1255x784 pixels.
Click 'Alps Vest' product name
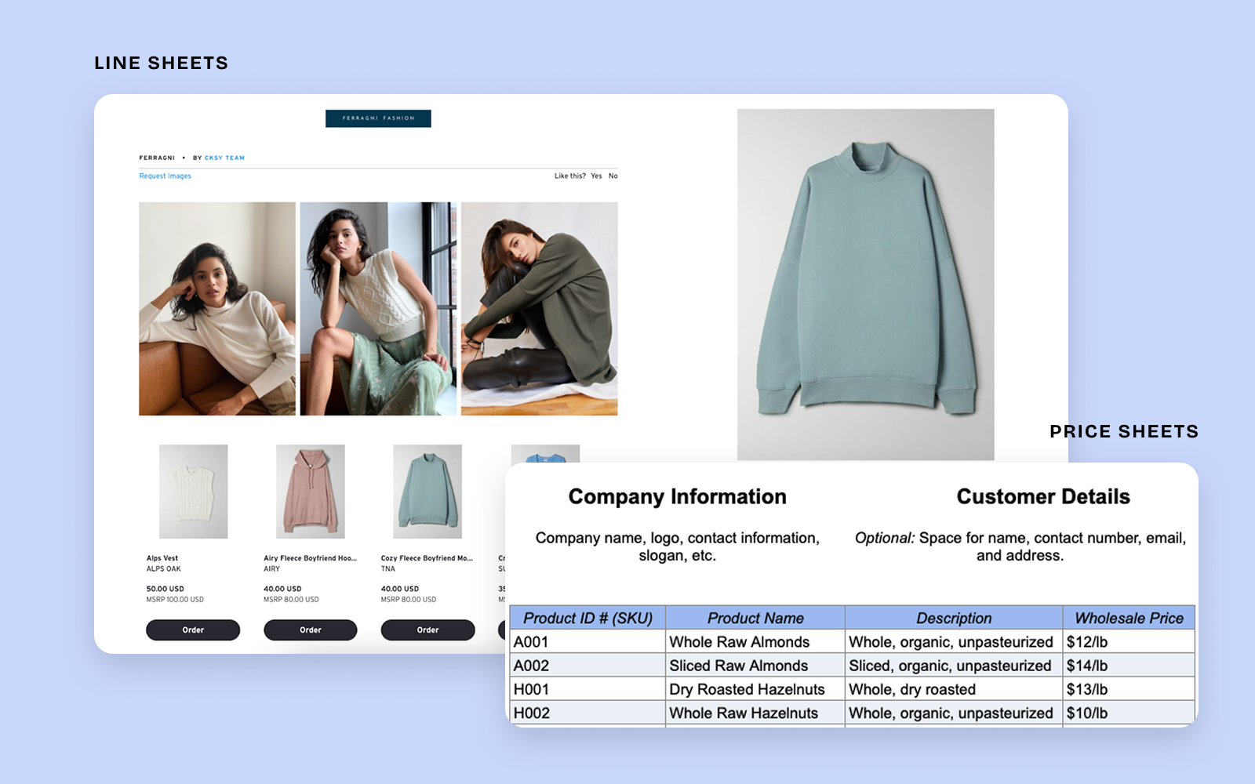(x=162, y=558)
